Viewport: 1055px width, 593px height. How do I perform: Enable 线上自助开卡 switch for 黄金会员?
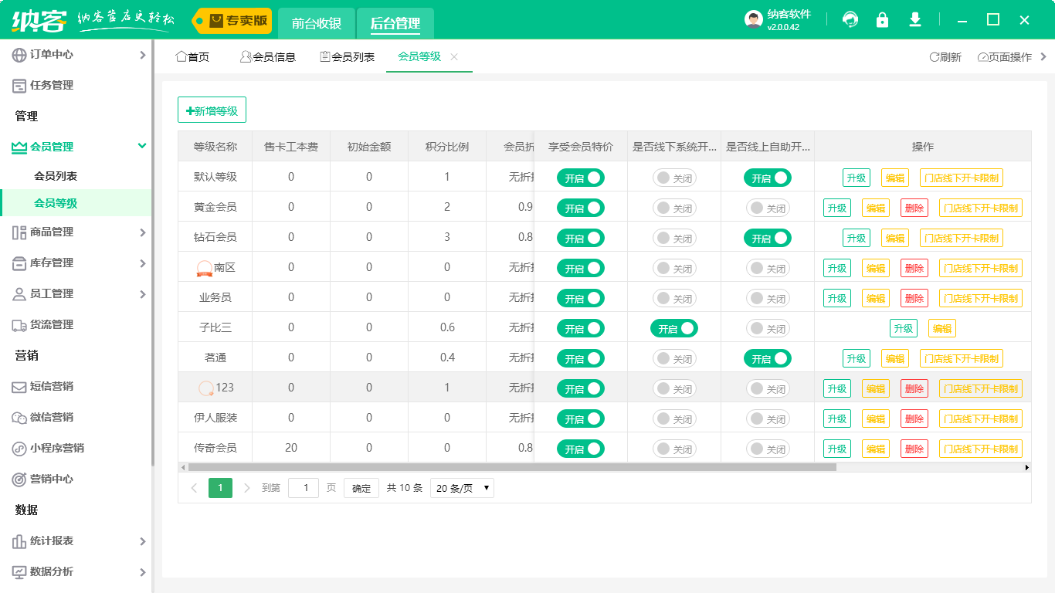767,208
